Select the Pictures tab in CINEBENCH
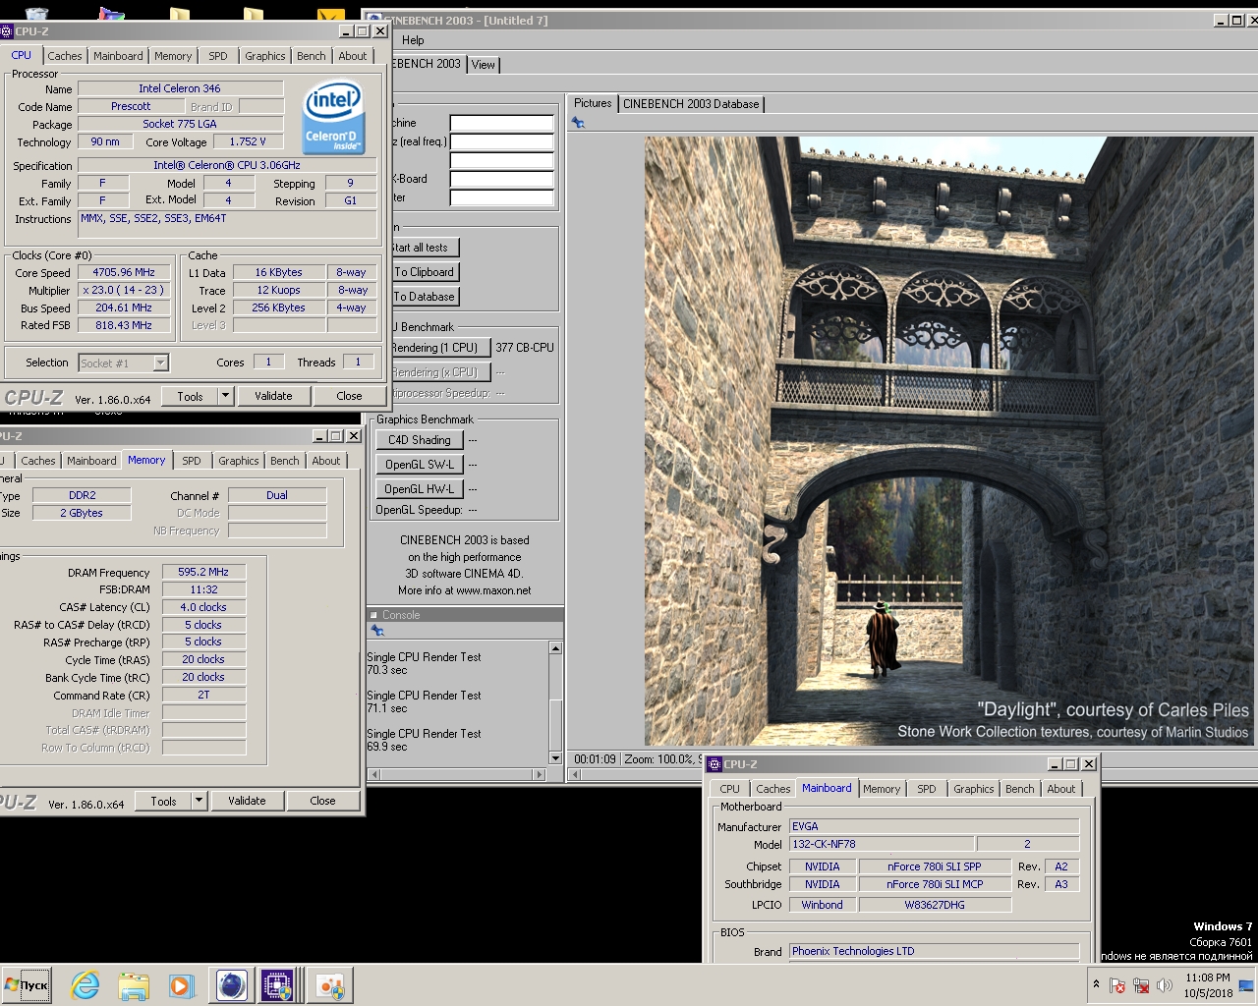The image size is (1258, 1006). click(x=593, y=103)
